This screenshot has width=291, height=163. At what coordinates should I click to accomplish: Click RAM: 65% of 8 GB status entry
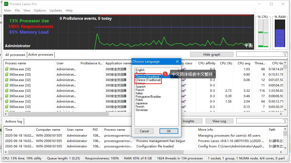[x=138, y=158]
